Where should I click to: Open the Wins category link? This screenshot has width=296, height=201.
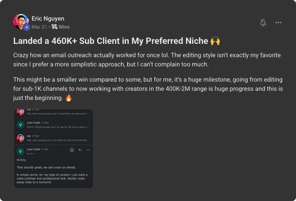coord(64,27)
